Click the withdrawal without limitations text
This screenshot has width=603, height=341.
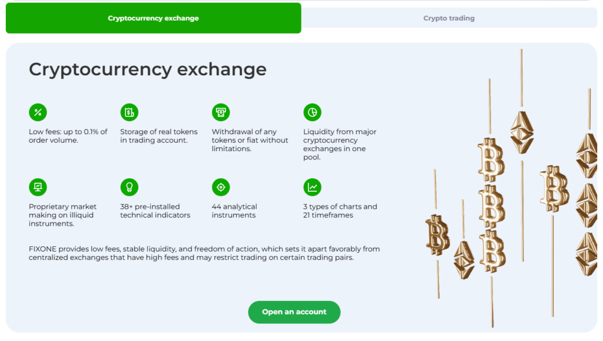[x=250, y=140]
